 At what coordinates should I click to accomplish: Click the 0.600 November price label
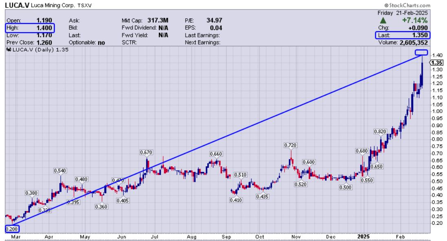coord(309,162)
